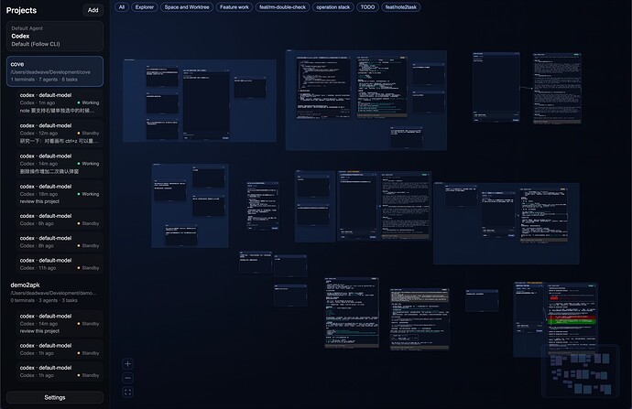
Task: Open the feat/rm-double-check space chip
Action: click(282, 7)
